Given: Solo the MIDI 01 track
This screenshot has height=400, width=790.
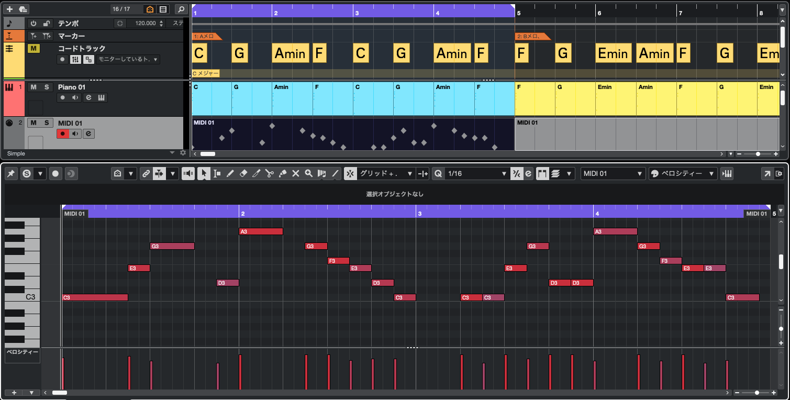Looking at the screenshot, I should tap(47, 123).
